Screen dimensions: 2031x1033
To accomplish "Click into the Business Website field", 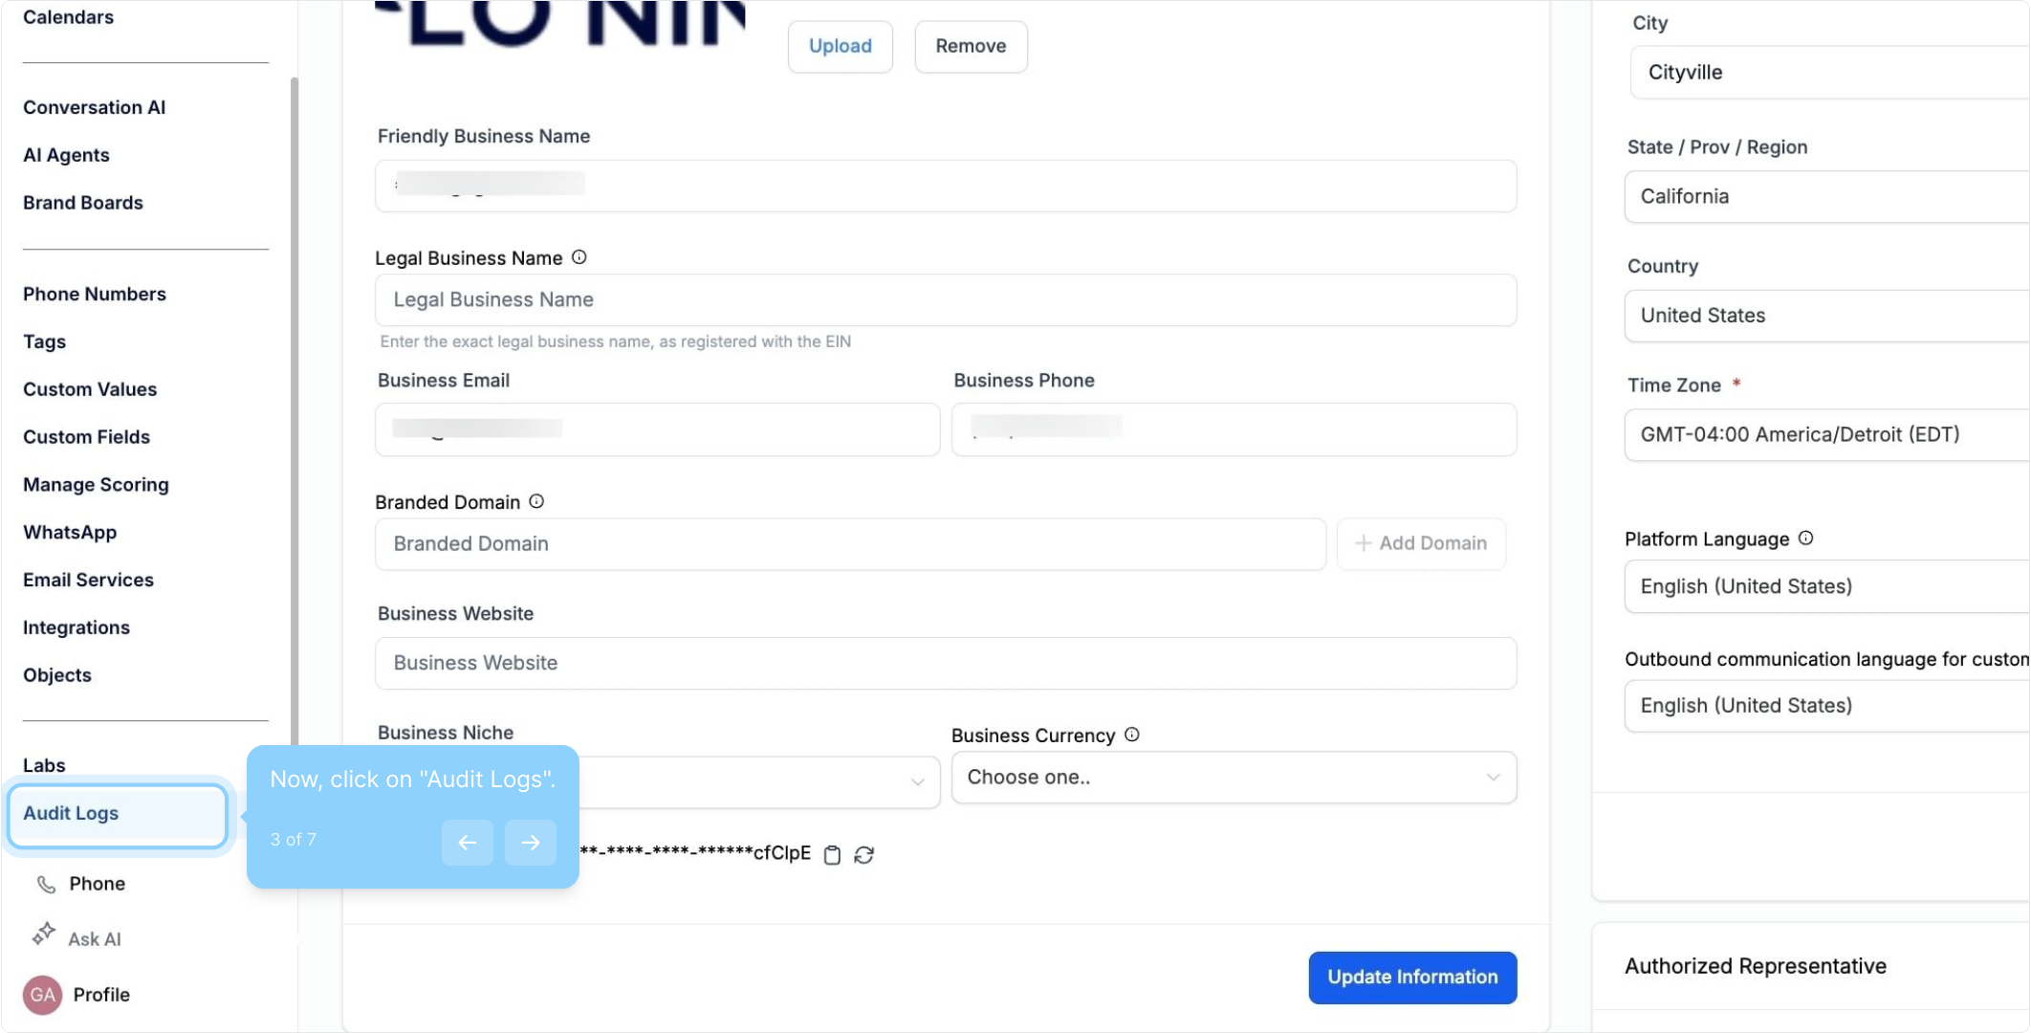I will [945, 663].
